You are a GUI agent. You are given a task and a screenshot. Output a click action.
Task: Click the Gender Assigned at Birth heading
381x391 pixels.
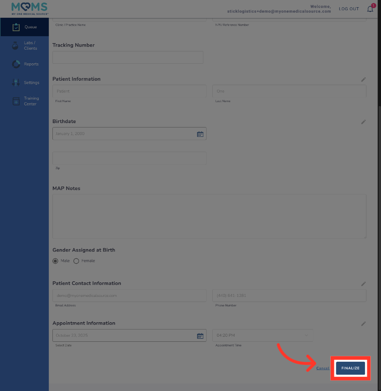(84, 250)
